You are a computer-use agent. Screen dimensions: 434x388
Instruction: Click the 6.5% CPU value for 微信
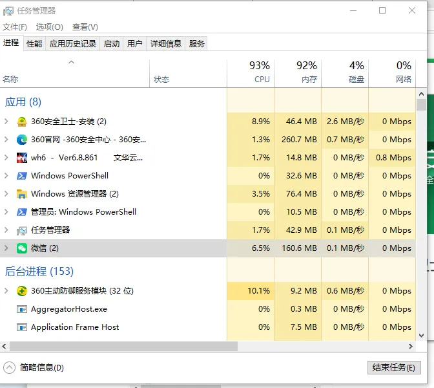point(261,248)
